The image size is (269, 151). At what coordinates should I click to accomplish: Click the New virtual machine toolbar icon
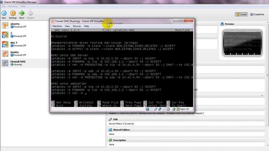coord(4,13)
